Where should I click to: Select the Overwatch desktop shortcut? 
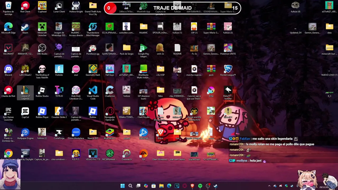click(127, 155)
